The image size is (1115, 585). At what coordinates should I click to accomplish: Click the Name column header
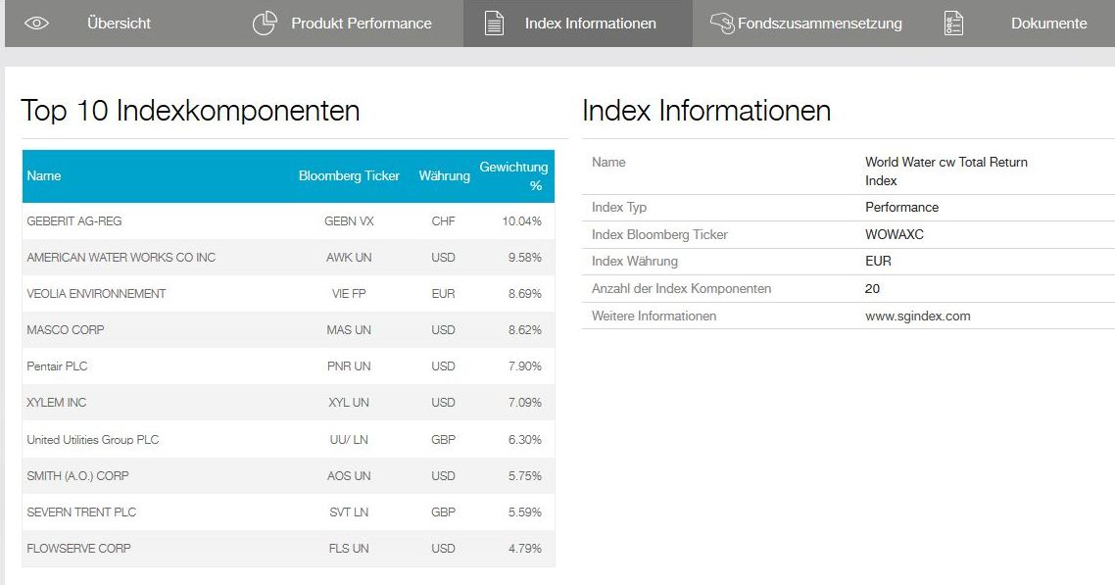44,176
